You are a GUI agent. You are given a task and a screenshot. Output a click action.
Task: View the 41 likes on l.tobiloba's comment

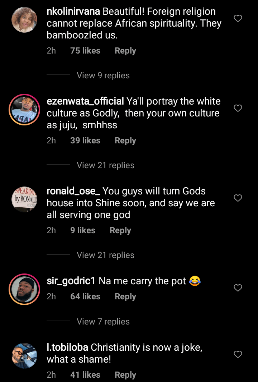(x=85, y=375)
